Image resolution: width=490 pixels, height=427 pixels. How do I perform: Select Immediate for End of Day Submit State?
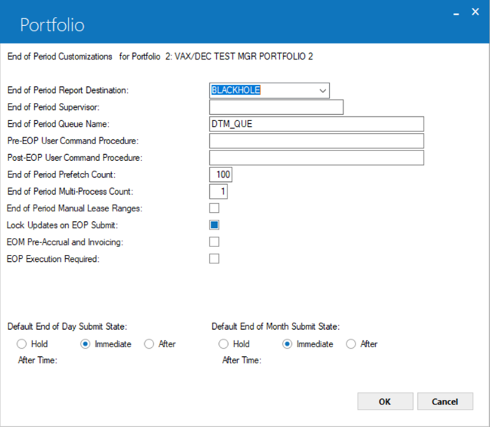(85, 344)
